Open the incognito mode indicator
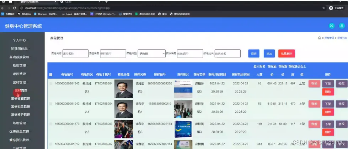348x149 pixels. (337, 8)
